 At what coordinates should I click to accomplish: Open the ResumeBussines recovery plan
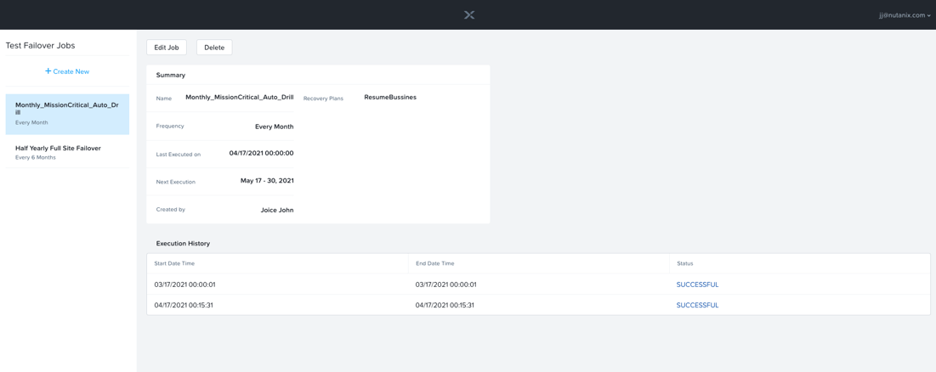tap(390, 98)
